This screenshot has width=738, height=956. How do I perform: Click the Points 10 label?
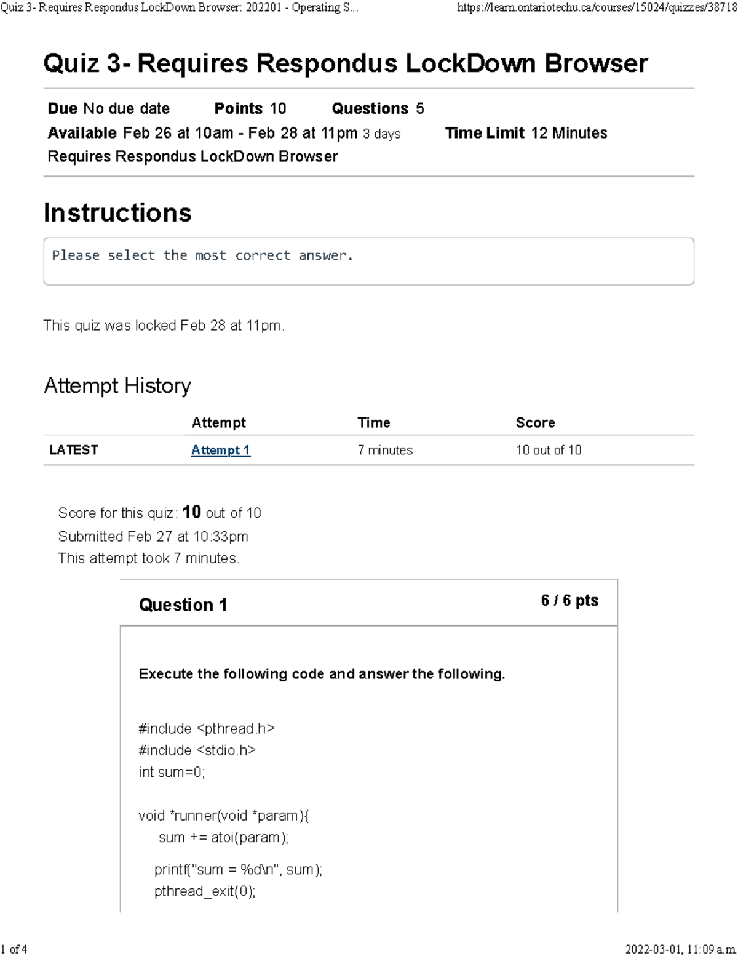click(x=250, y=108)
